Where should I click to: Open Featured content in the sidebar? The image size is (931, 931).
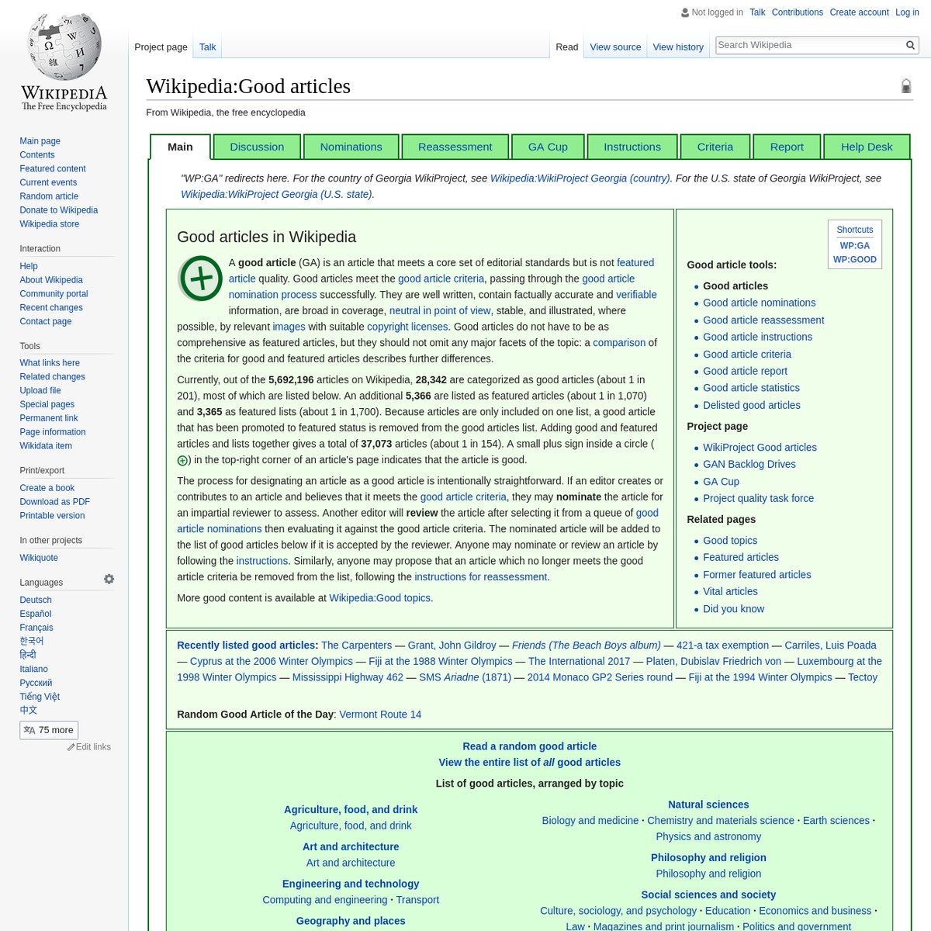click(53, 169)
